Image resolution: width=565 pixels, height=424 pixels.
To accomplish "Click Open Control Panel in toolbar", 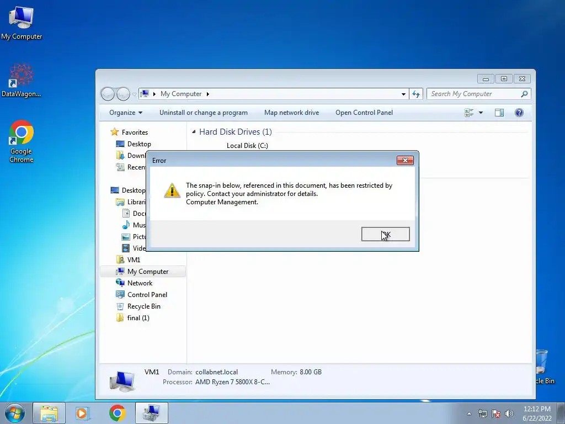I will (x=364, y=113).
